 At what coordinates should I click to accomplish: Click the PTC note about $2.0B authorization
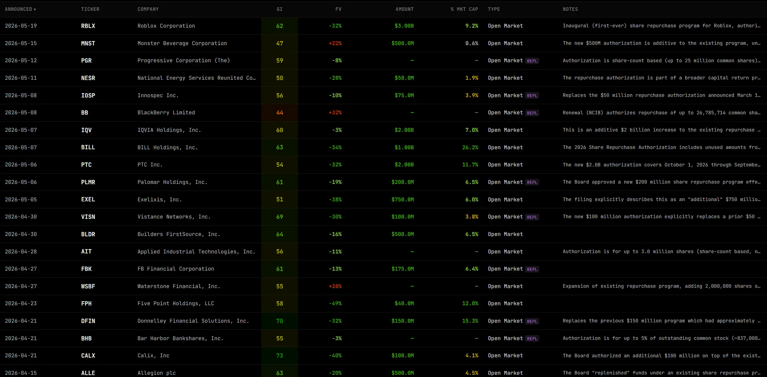pos(662,165)
